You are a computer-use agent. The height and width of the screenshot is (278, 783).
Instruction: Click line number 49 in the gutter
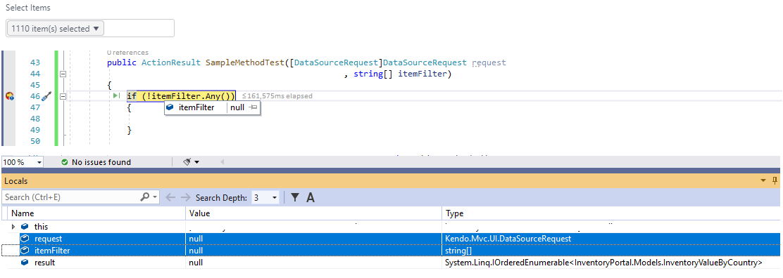pyautogui.click(x=35, y=130)
